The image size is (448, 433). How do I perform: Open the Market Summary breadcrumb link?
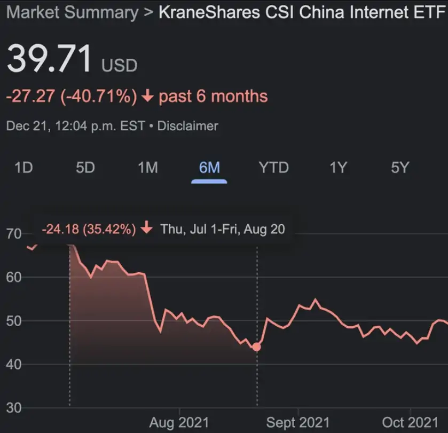[72, 13]
